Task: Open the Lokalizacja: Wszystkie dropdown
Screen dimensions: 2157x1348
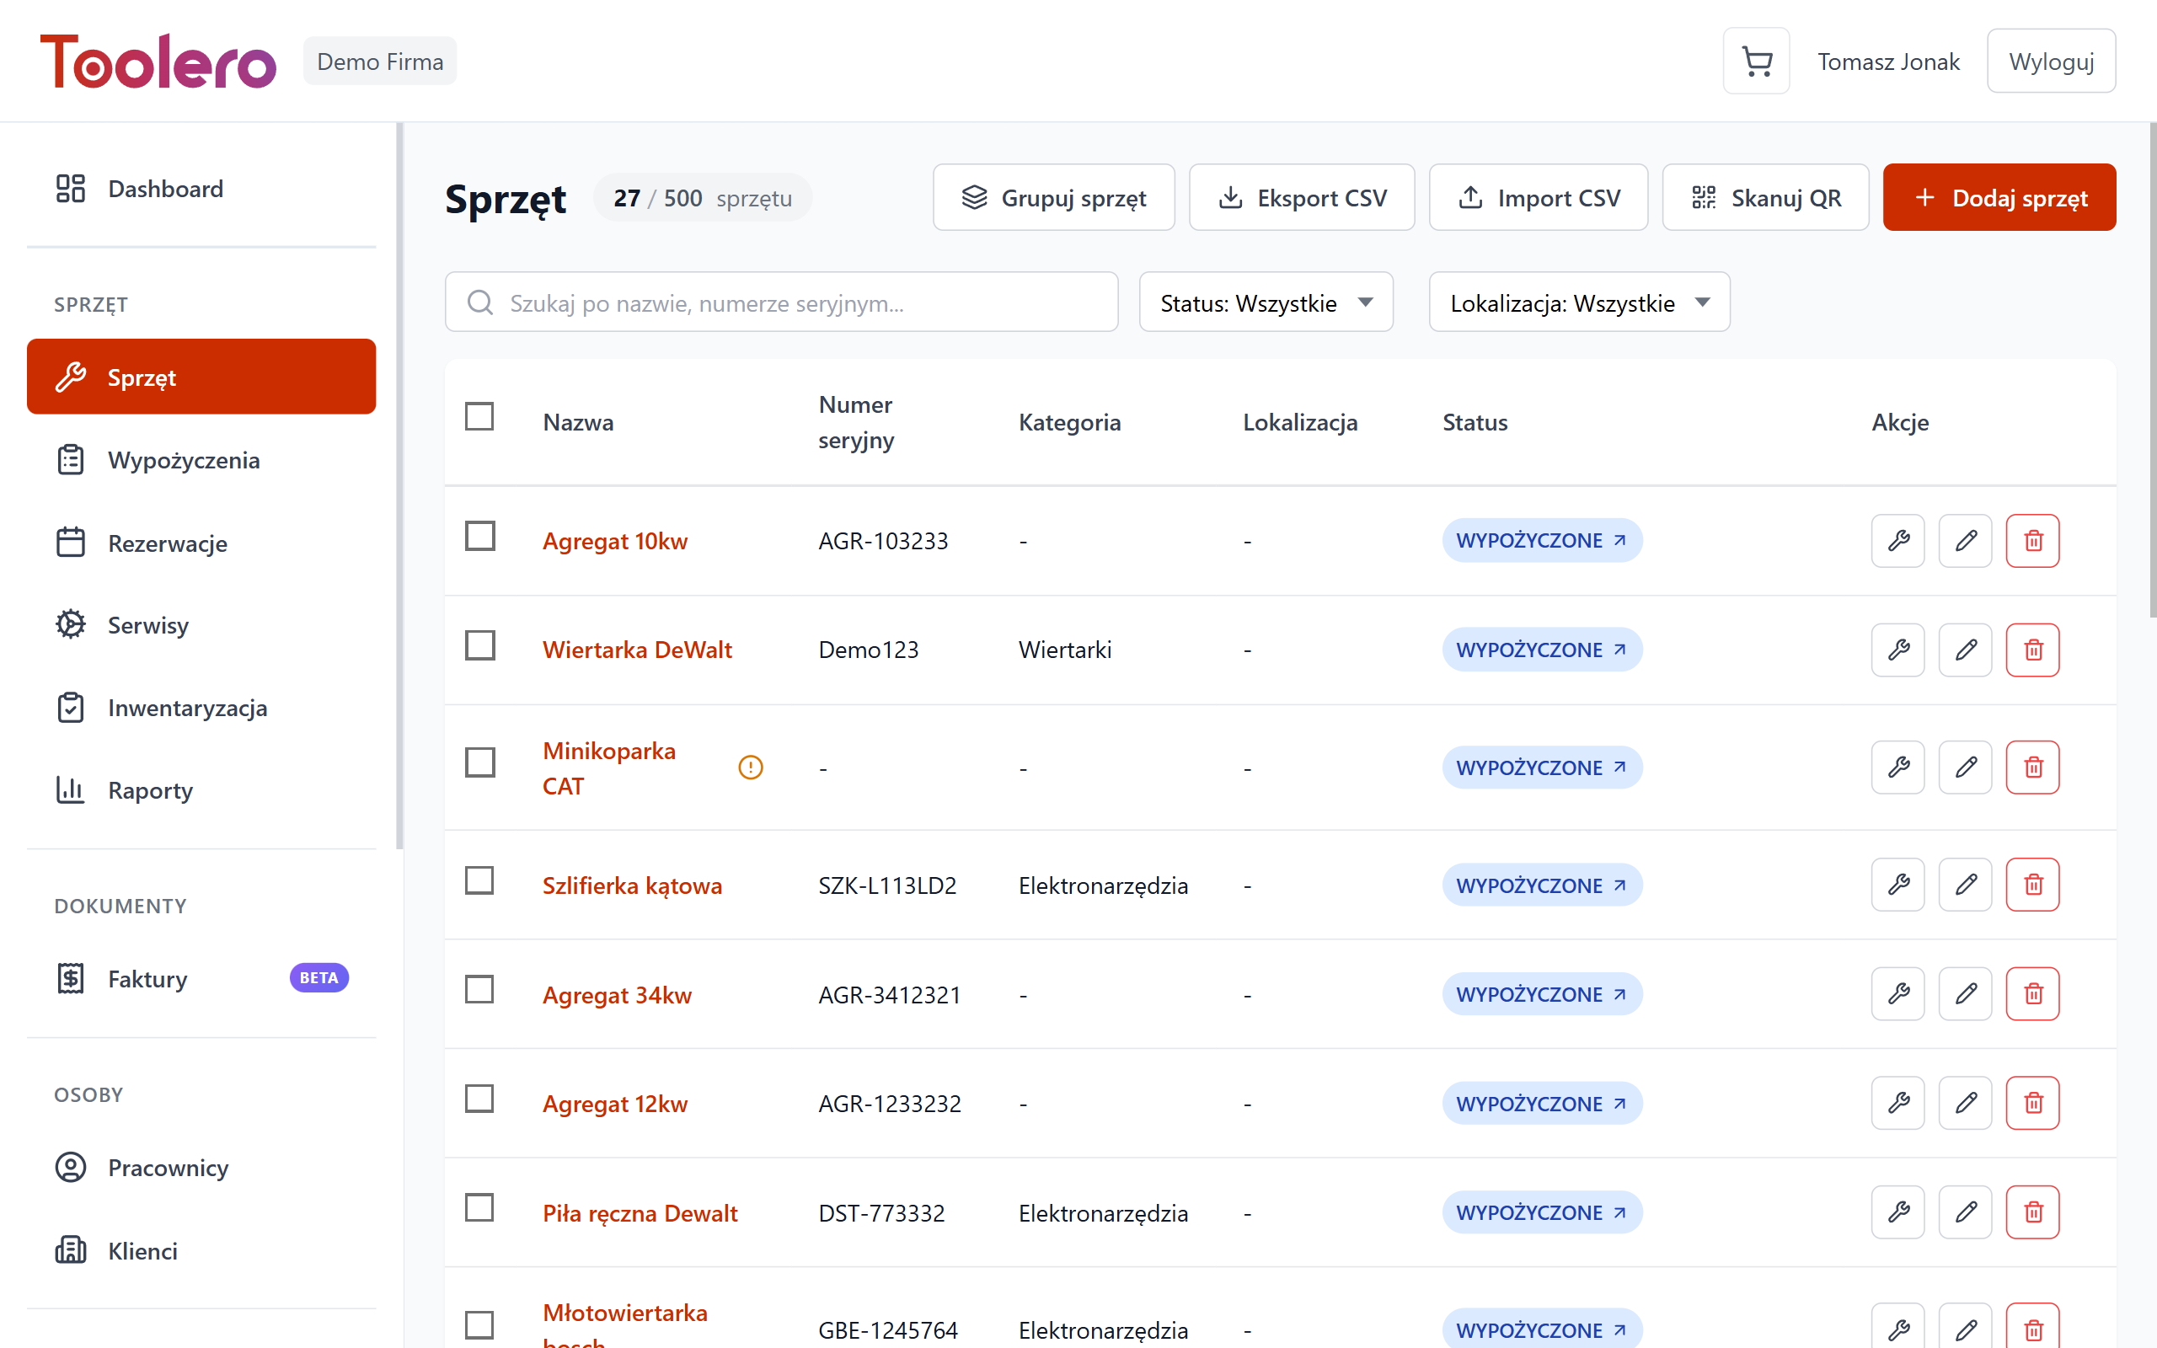Action: (1578, 302)
